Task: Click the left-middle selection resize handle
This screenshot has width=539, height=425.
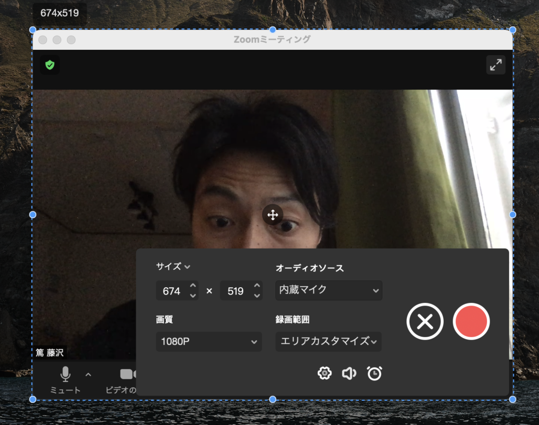Action: (x=33, y=215)
